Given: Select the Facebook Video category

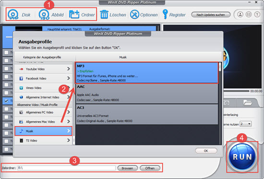Looking at the screenshot, I should [43, 79].
